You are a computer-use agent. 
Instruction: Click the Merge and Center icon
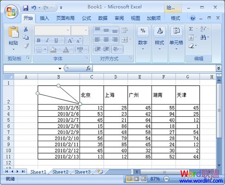point(125,39)
